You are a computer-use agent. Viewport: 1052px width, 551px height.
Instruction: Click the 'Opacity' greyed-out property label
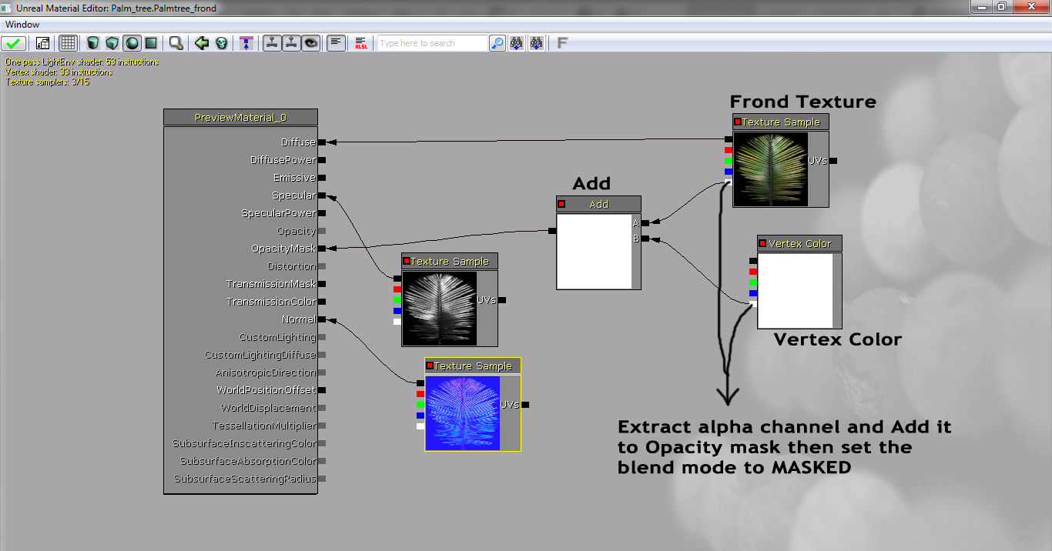[297, 231]
